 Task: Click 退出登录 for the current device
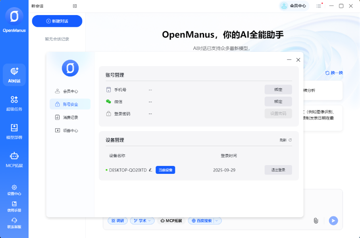278,170
